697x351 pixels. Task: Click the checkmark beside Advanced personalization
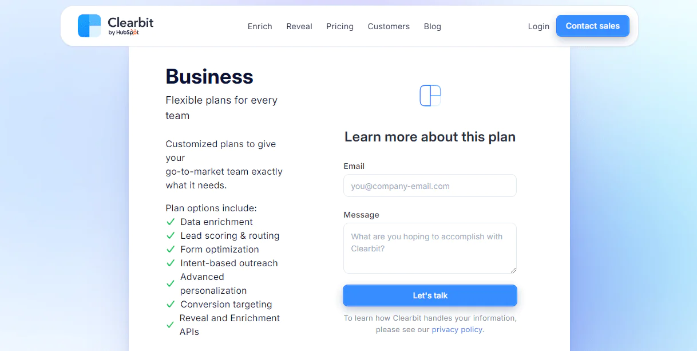[x=171, y=283]
